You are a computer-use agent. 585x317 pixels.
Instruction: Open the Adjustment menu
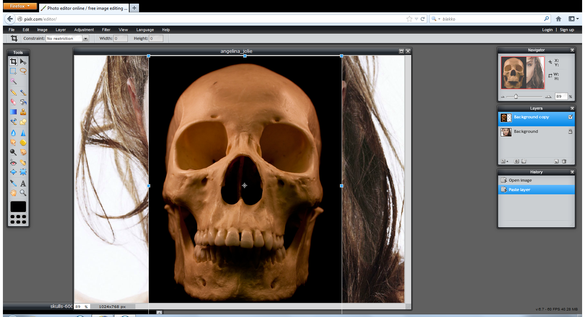tap(84, 30)
